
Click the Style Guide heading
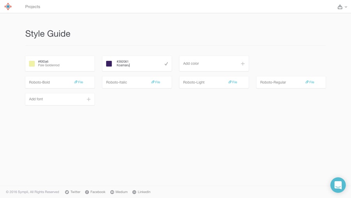coord(48,34)
